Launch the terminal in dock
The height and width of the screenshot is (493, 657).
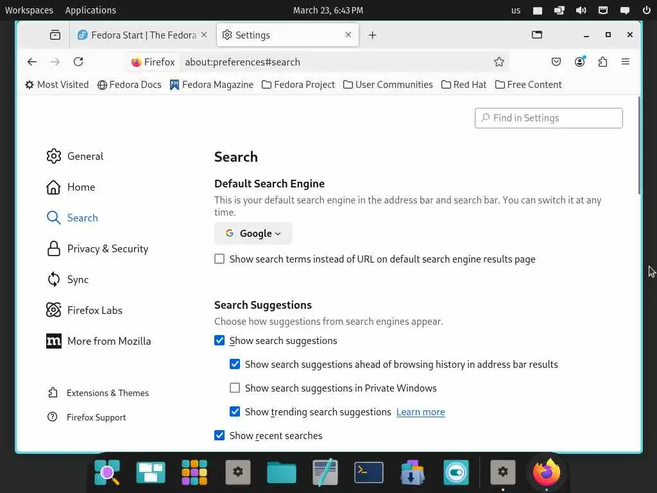pyautogui.click(x=369, y=472)
